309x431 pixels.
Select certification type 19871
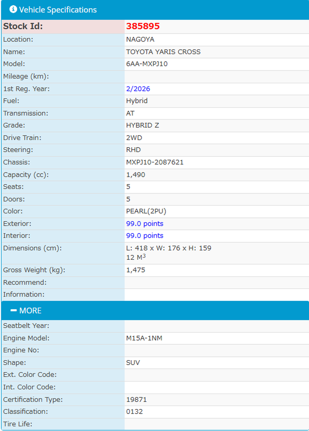click(136, 399)
